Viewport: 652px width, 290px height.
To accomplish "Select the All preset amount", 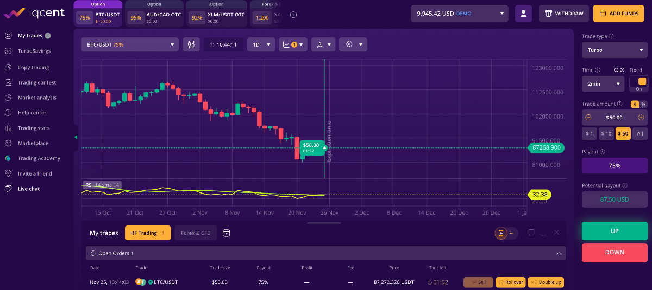I will (x=640, y=133).
